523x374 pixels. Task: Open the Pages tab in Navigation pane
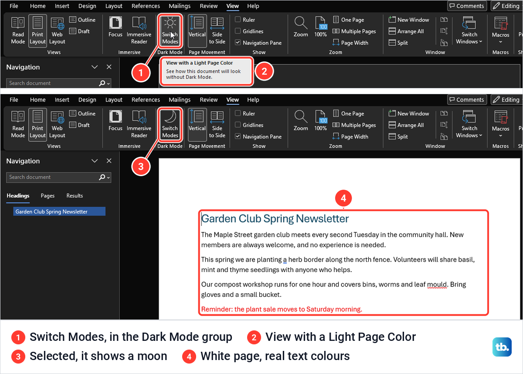48,196
